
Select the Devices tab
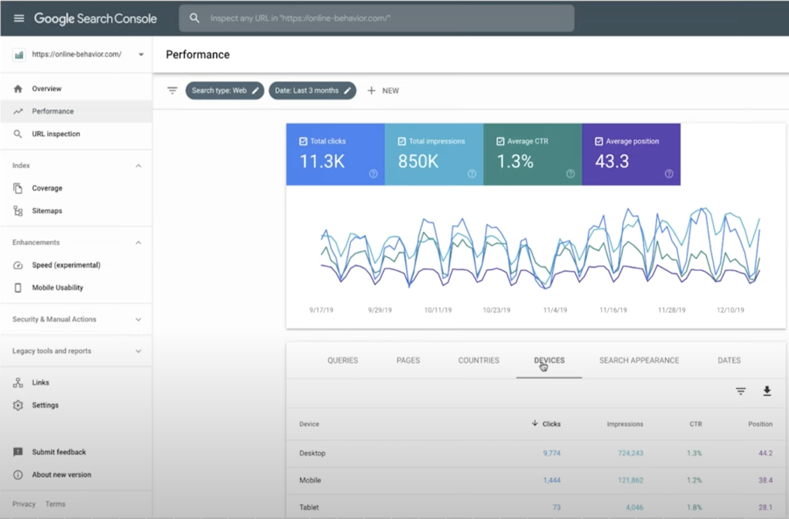(549, 361)
